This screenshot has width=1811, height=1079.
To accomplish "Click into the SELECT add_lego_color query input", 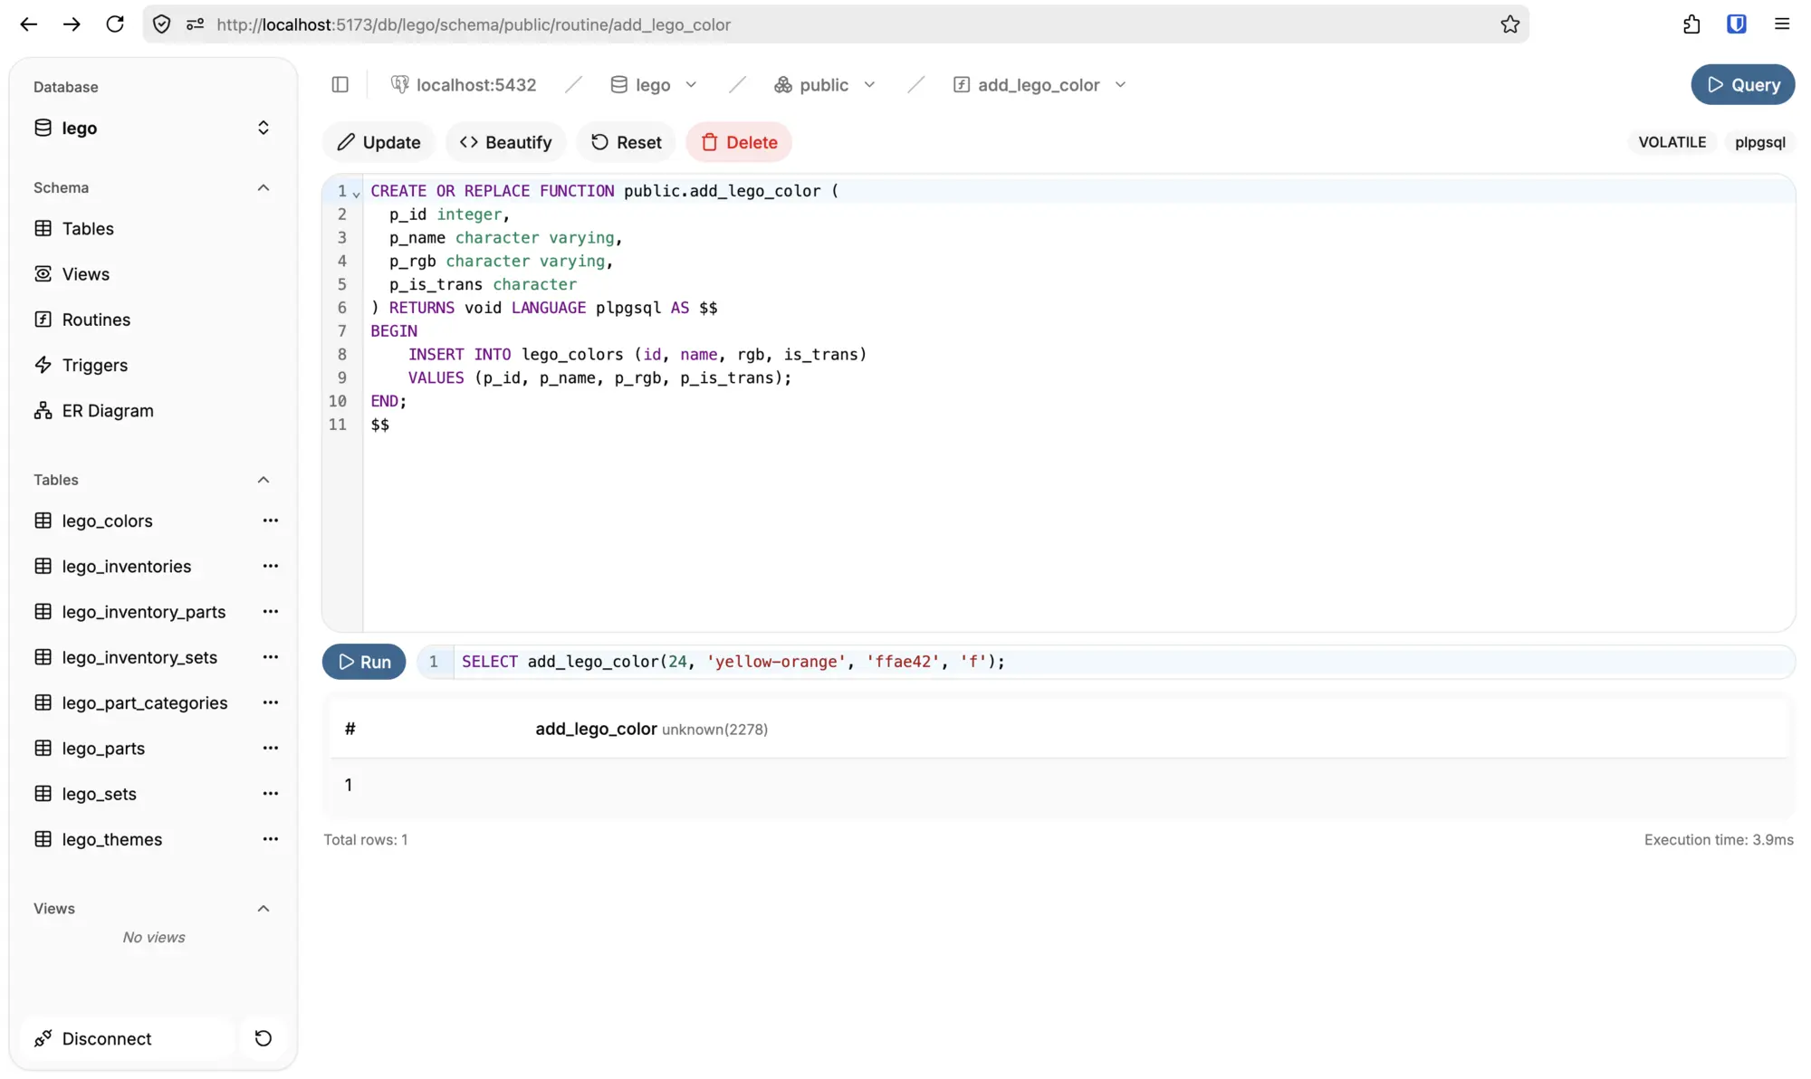I will click(1123, 662).
